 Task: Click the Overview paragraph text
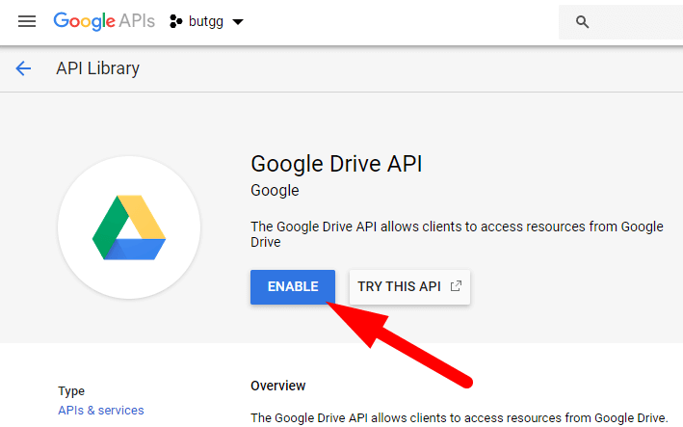459,417
